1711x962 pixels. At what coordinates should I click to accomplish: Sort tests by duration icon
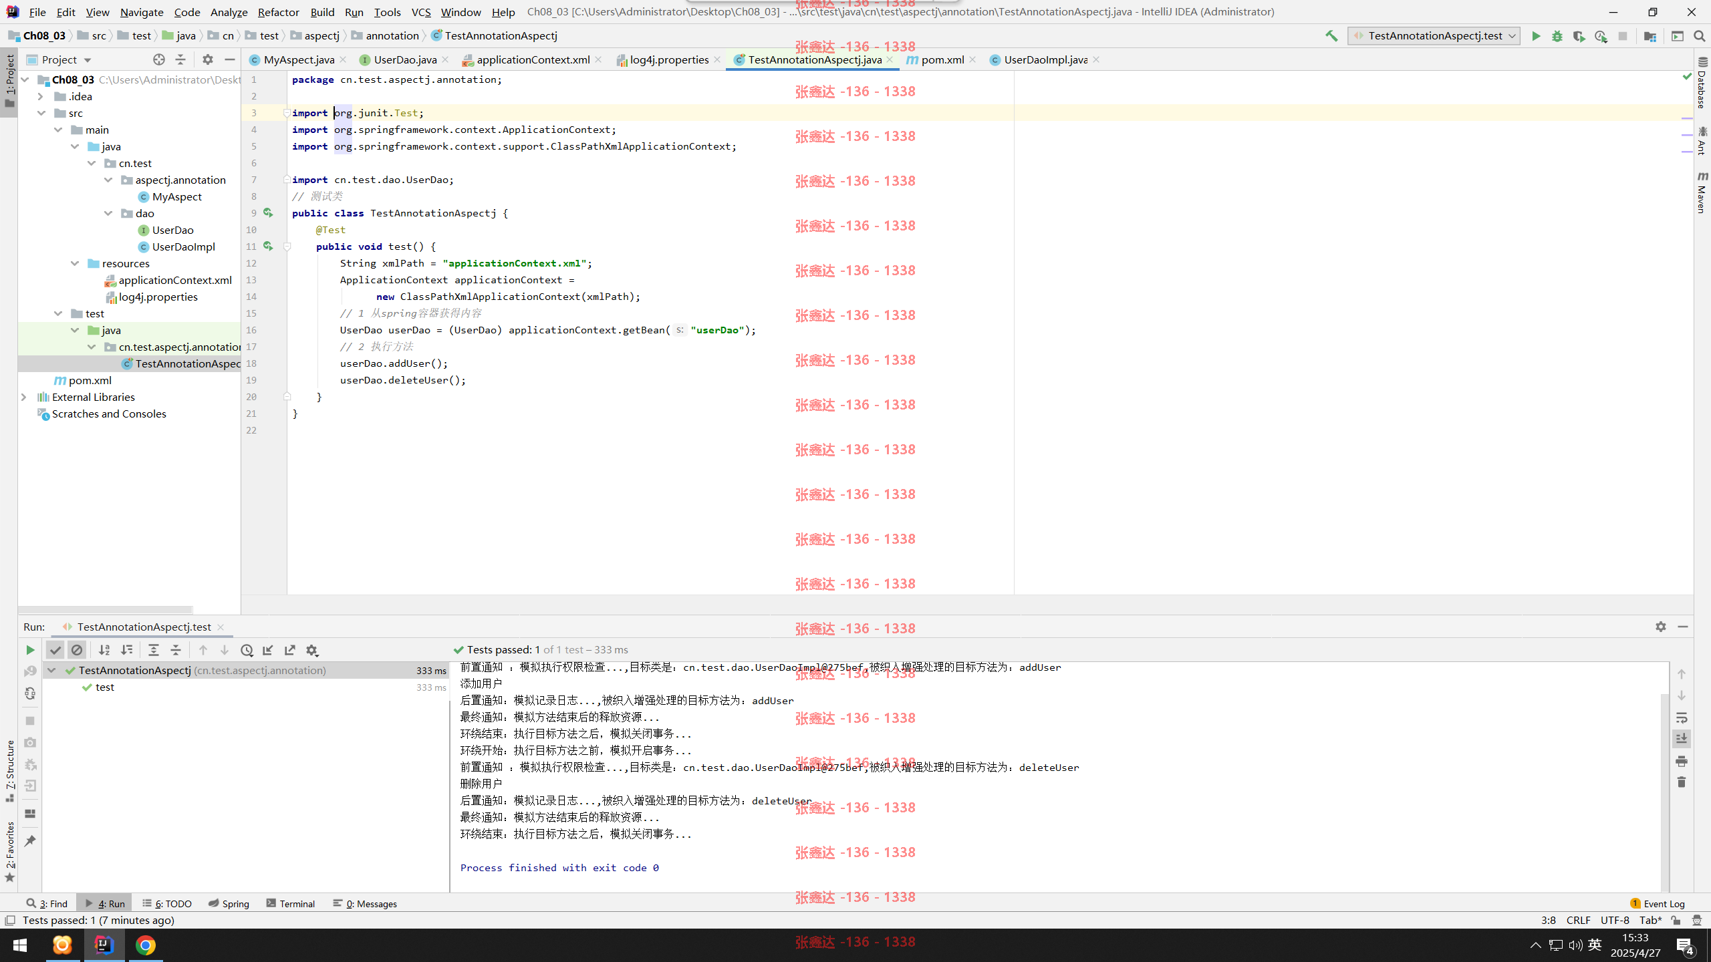(126, 650)
